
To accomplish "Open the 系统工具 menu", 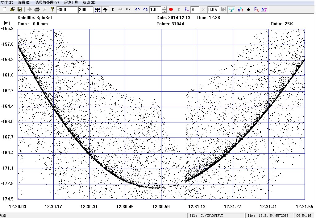I will [x=71, y=2].
